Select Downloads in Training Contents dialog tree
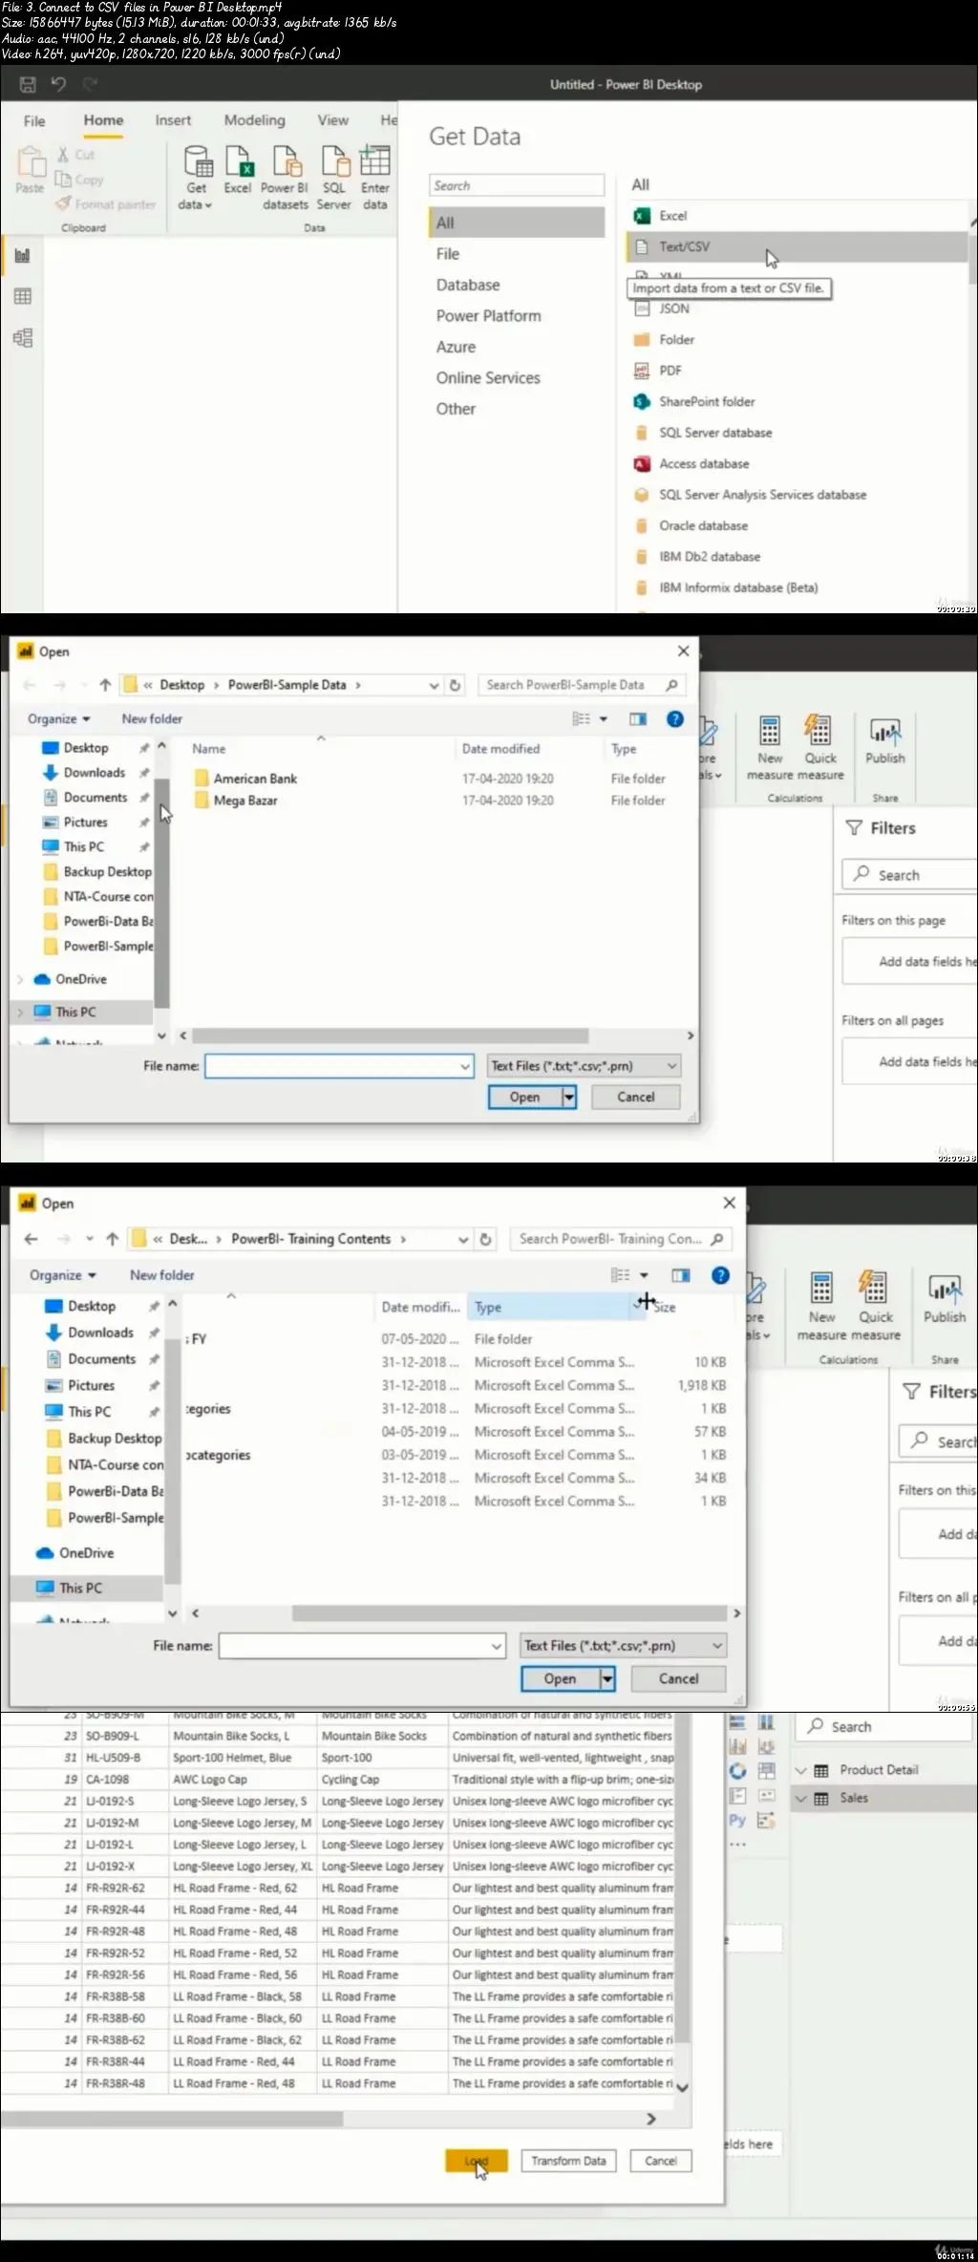 (100, 1333)
